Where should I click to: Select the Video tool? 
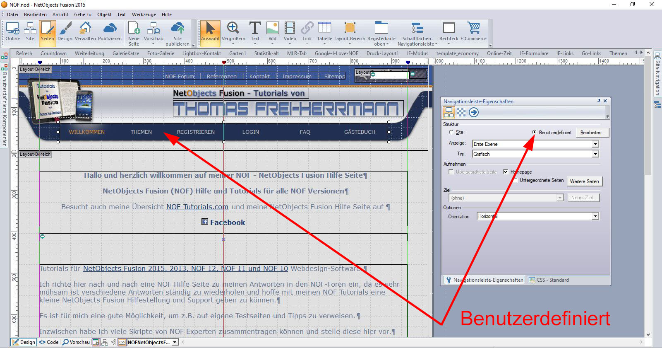[290, 32]
